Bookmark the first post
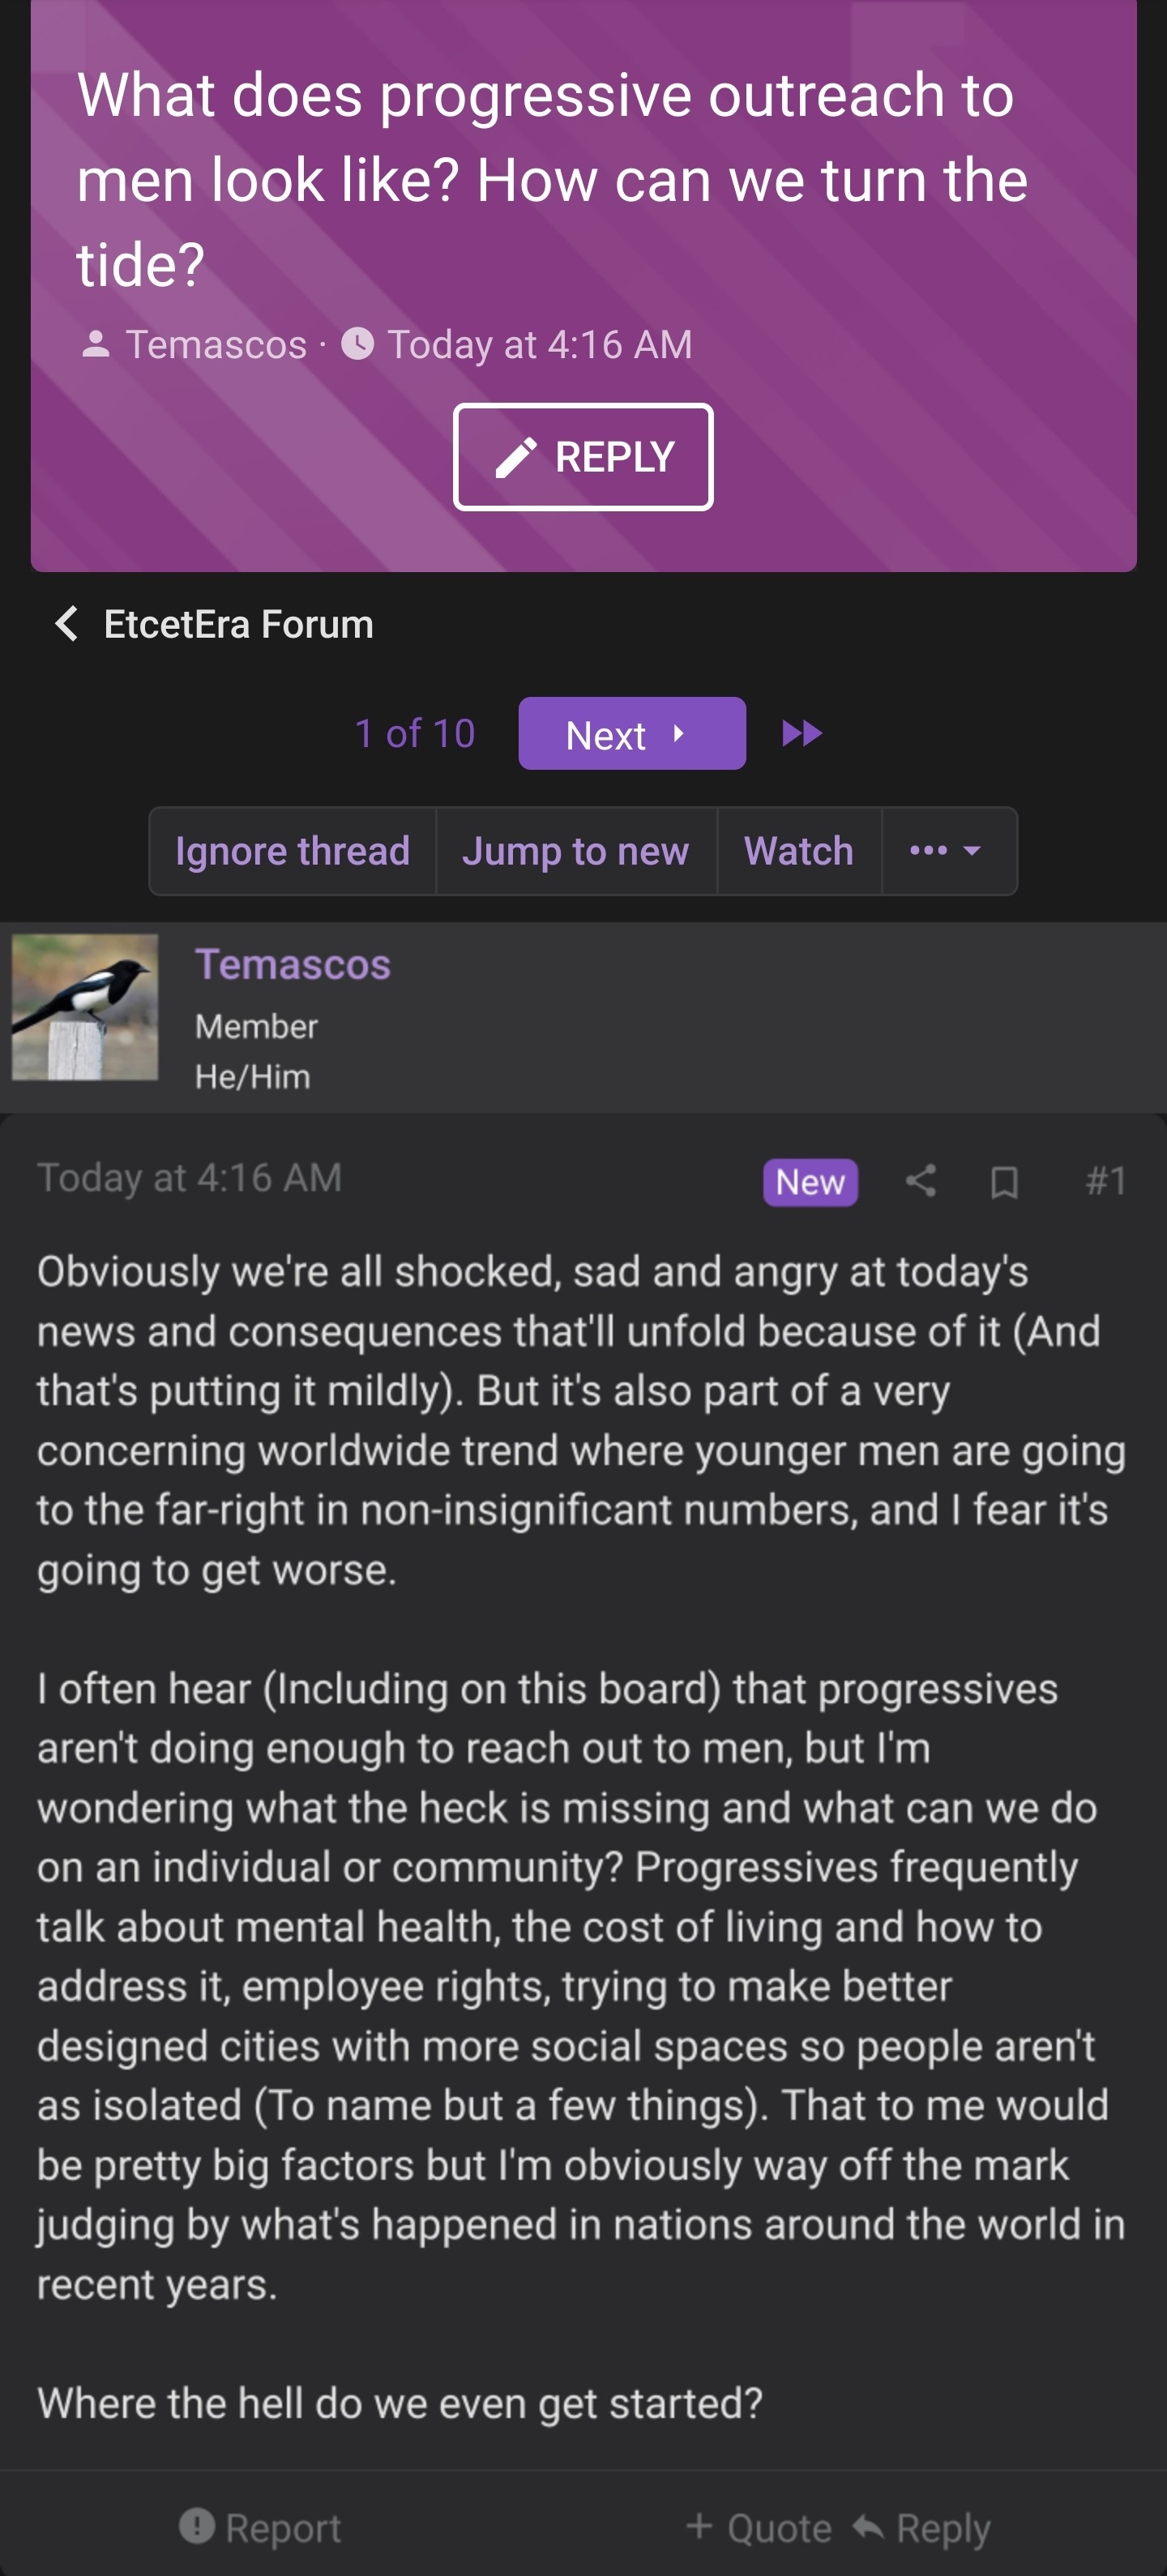 (1004, 1182)
